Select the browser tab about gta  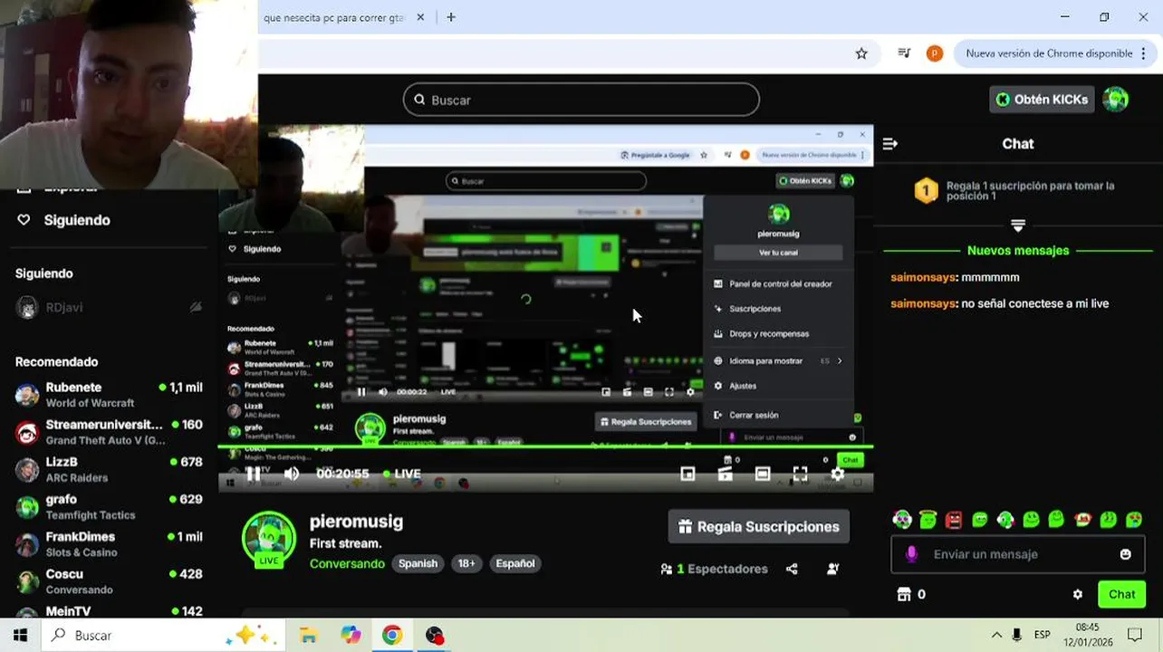coord(332,17)
